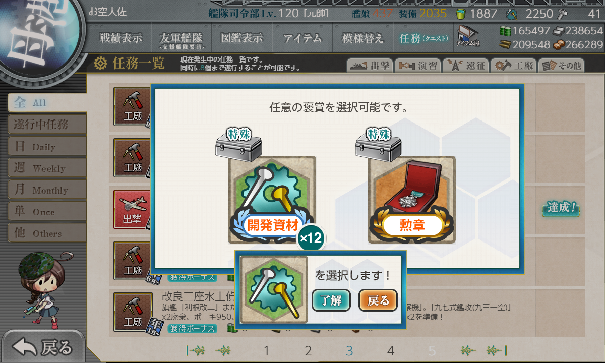Image resolution: width=605 pixels, height=363 pixels.
Task: Open アイテム from top menu
Action: (x=302, y=38)
